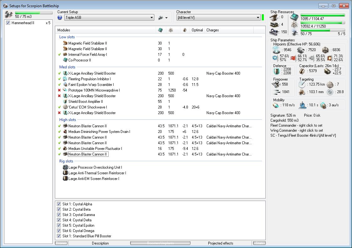Image resolution: width=352 pixels, height=248 pixels.
Task: Click the Large Processor Overclocking Unit rig icon
Action: [x=65, y=167]
